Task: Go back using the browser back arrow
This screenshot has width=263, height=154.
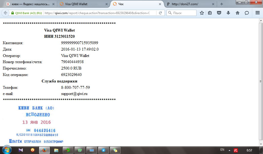Action: [5, 13]
